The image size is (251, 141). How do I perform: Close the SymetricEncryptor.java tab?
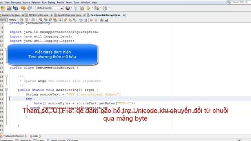(x=84, y=15)
